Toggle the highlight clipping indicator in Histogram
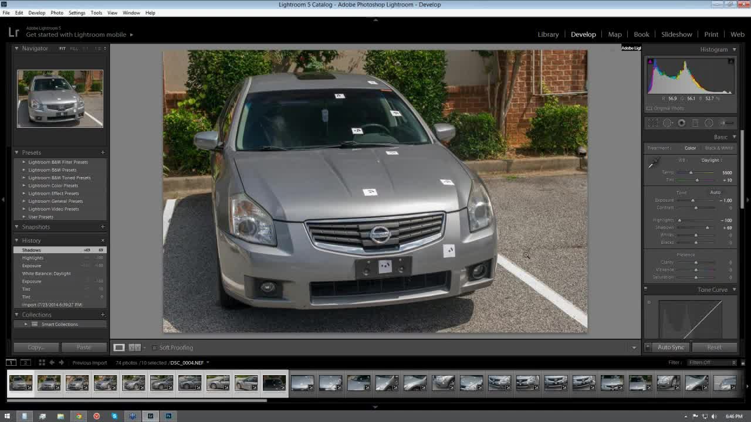The height and width of the screenshot is (422, 751). click(731, 61)
